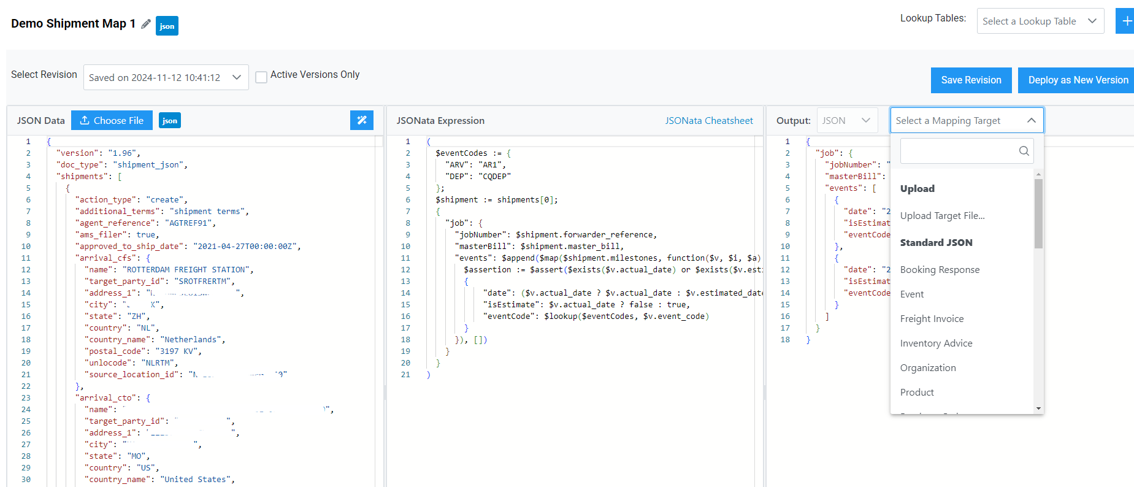Click "$eventCodes :=" line in JSONata editor
The height and width of the screenshot is (487, 1134).
point(473,153)
